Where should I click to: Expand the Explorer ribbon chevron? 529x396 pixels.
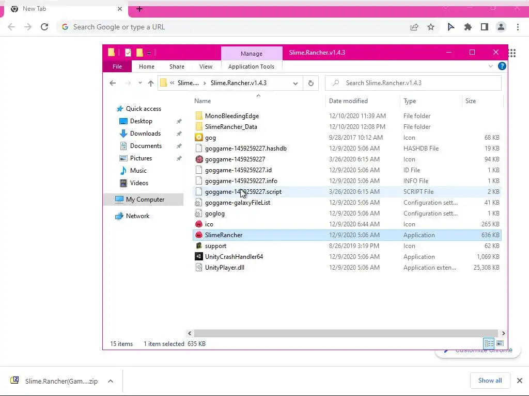(x=491, y=67)
